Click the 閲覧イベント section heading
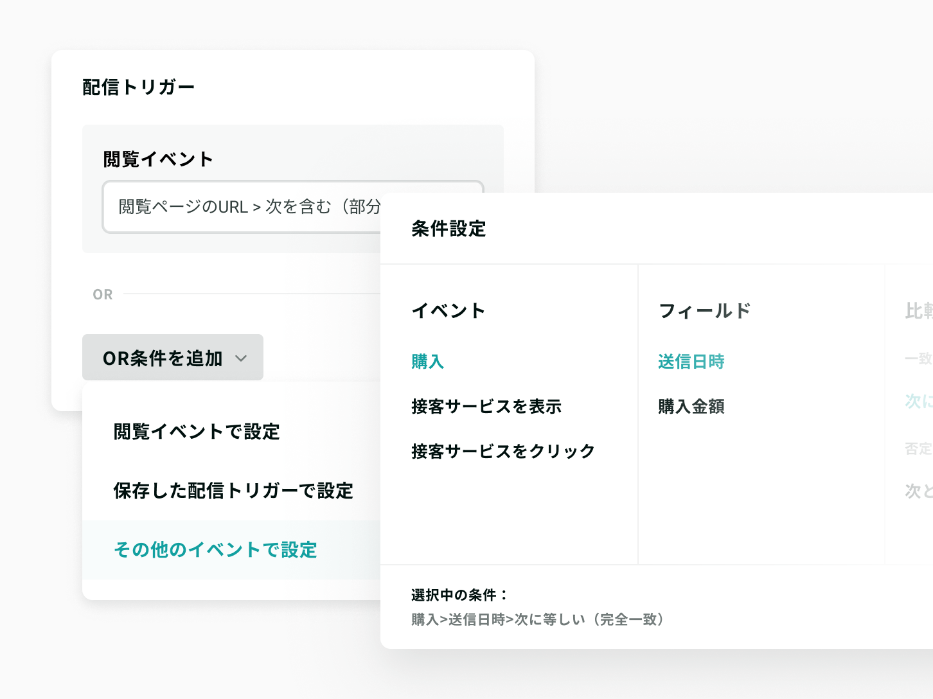The width and height of the screenshot is (933, 699). click(x=158, y=159)
